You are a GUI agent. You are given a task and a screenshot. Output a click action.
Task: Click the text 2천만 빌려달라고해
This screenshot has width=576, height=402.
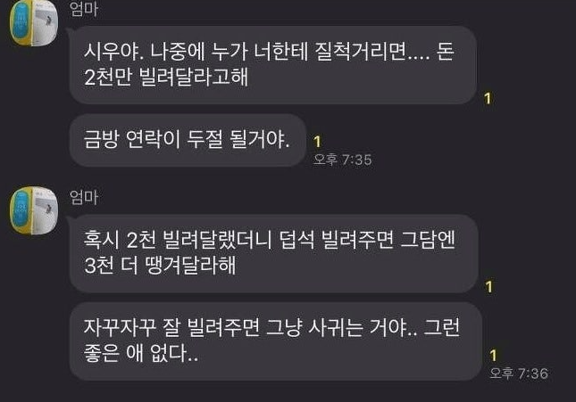(166, 78)
